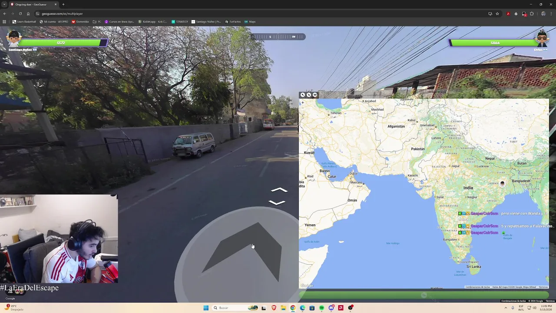Expand the PC bookmarks folder
This screenshot has height=313, width=556.
click(97, 22)
